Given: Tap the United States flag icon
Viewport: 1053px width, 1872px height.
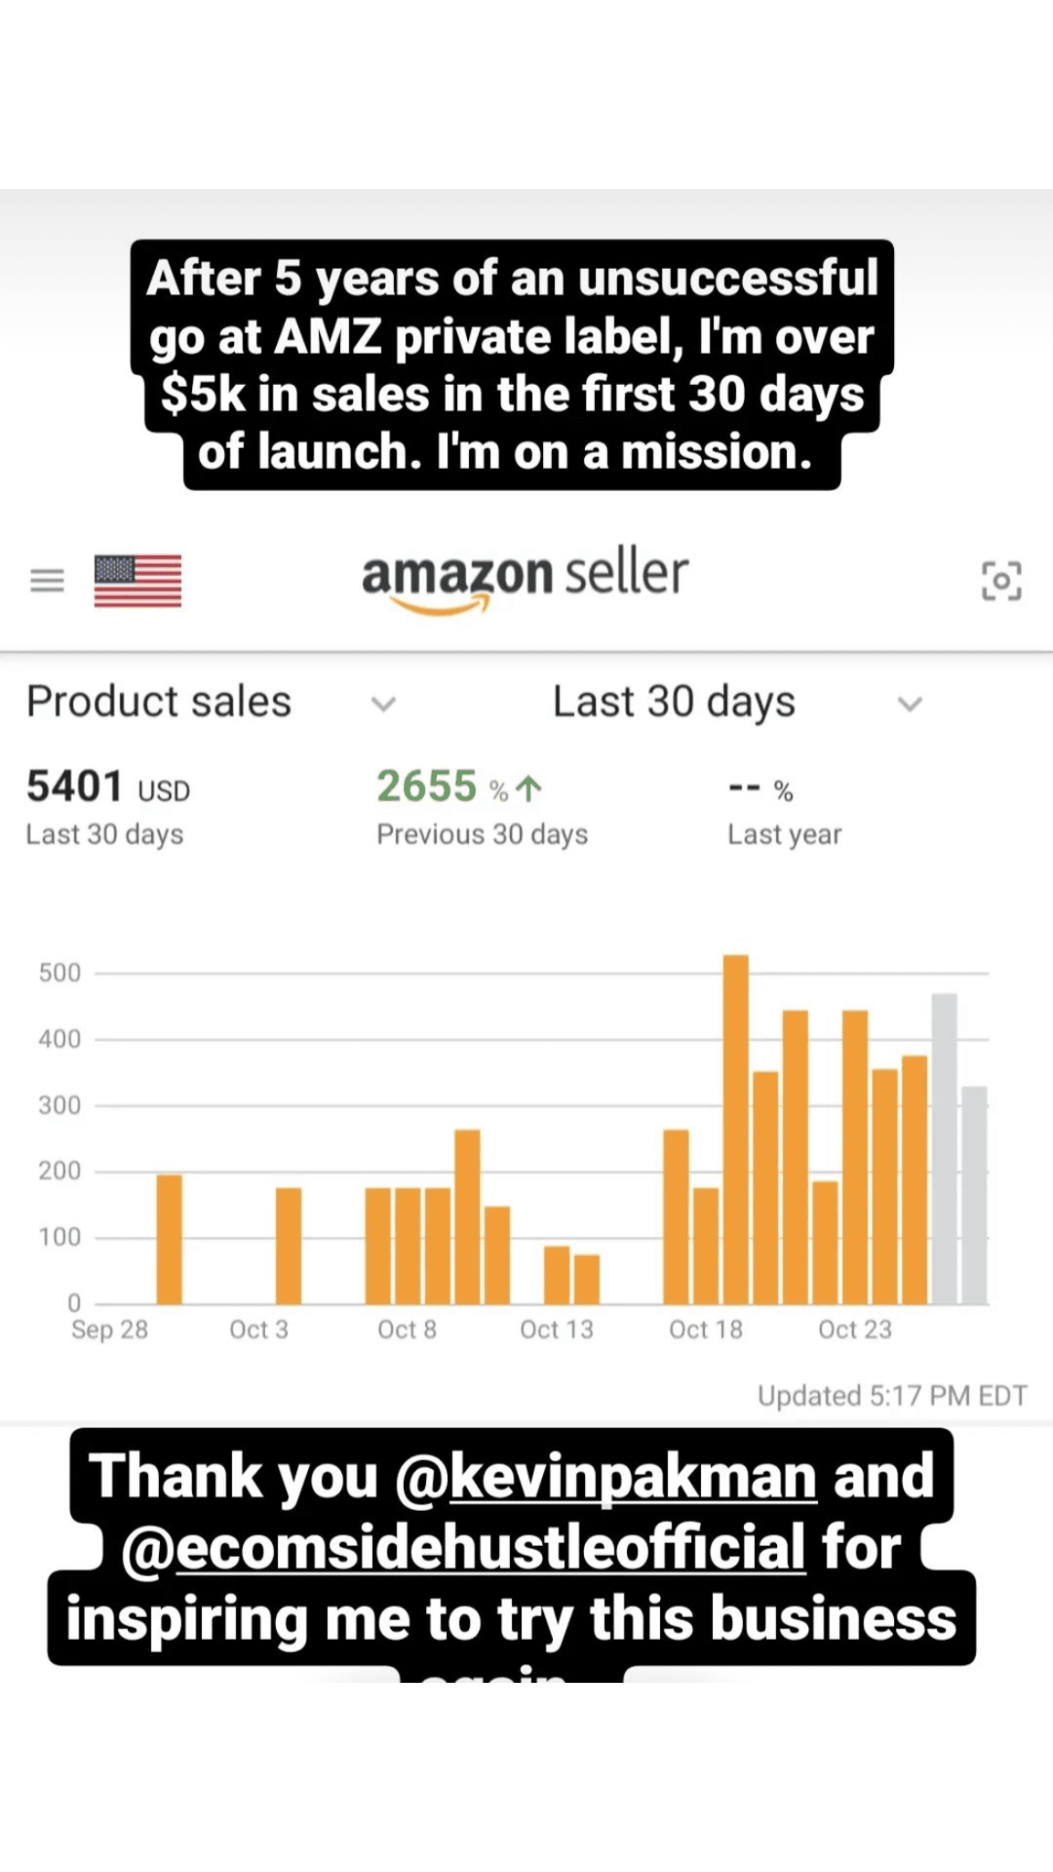Looking at the screenshot, I should click(138, 580).
